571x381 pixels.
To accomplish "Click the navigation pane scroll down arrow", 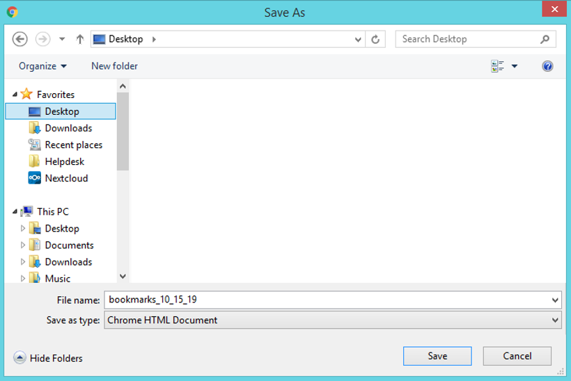I will point(123,276).
